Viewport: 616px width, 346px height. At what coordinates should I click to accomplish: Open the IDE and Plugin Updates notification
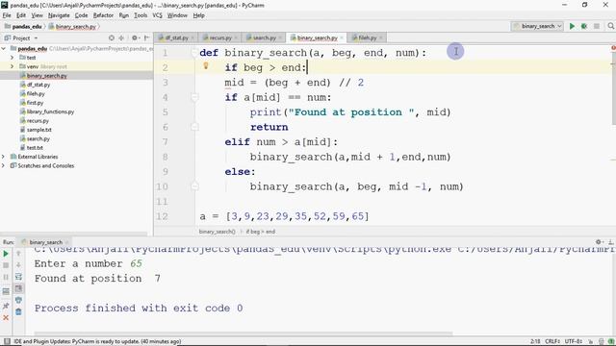[x=97, y=341]
